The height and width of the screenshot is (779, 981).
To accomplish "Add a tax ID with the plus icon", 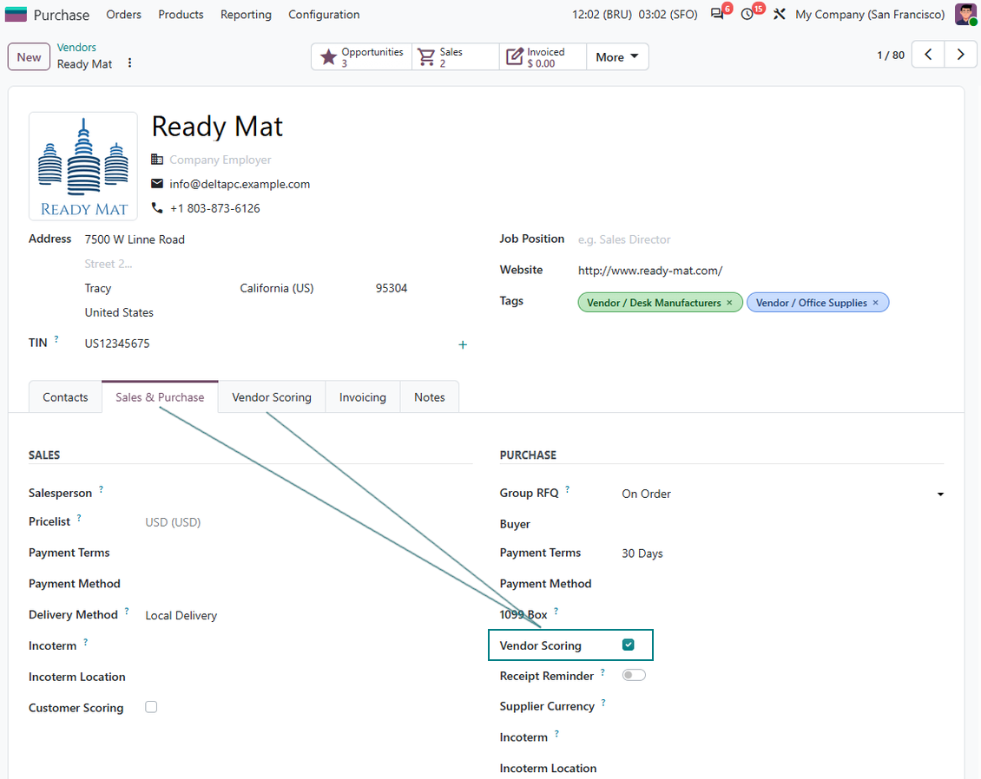I will (463, 344).
